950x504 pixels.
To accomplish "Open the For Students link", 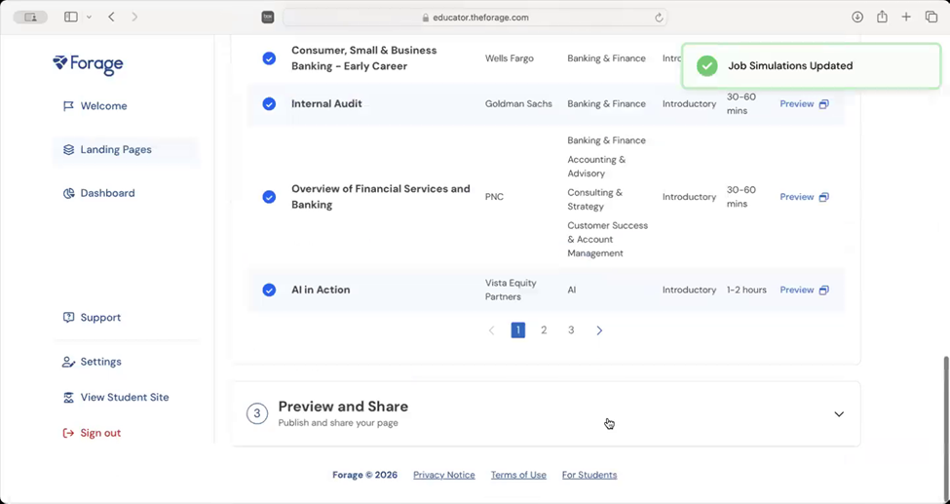I will (589, 476).
